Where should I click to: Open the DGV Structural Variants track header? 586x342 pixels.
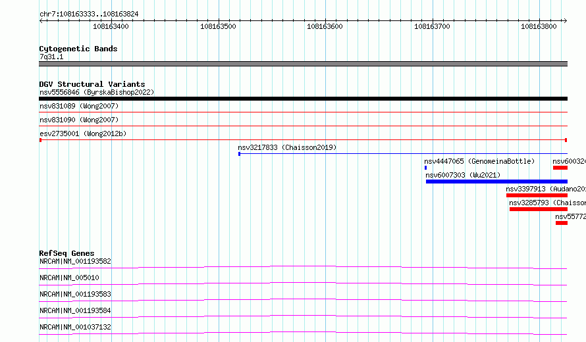(x=92, y=84)
